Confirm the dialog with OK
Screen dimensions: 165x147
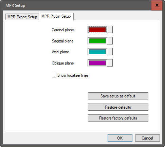(120, 138)
